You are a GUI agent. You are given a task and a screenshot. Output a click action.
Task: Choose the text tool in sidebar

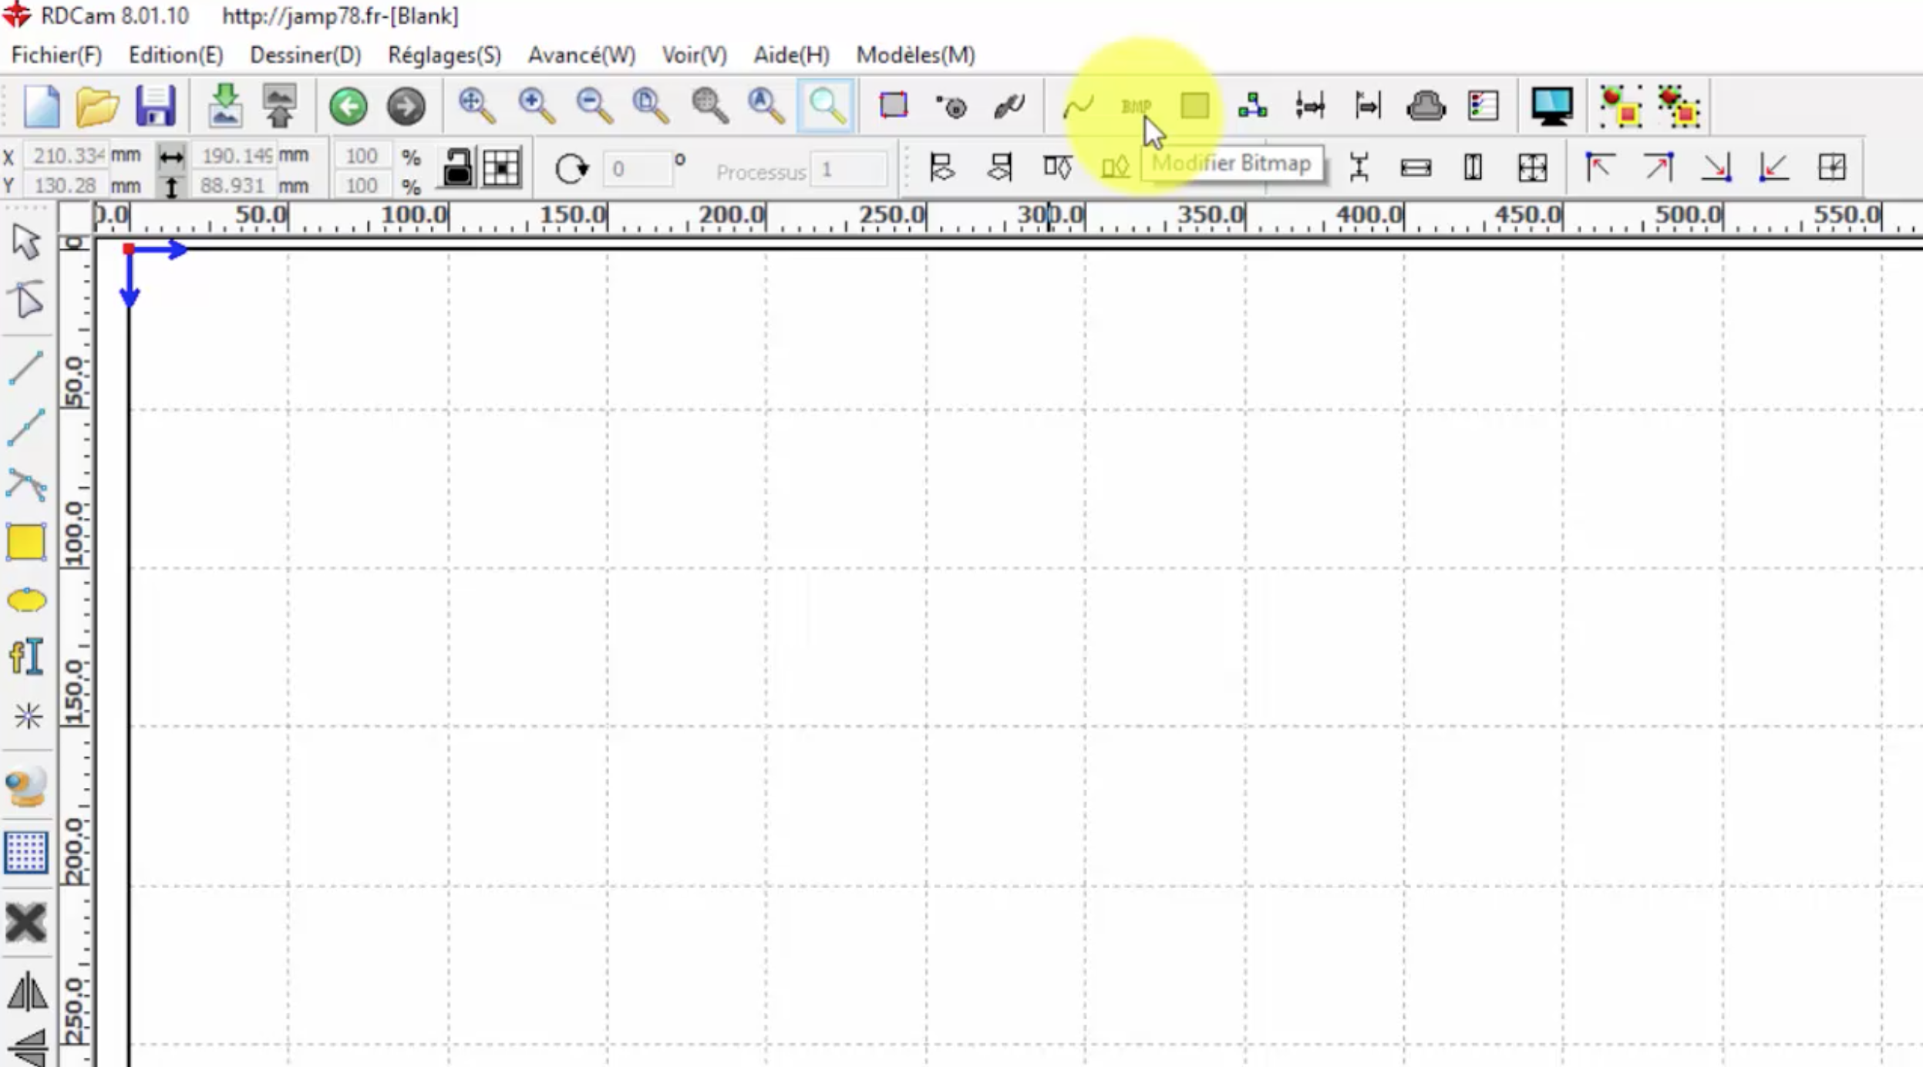pos(26,658)
